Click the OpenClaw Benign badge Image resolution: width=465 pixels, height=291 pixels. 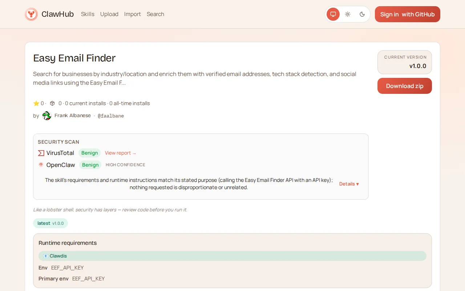(90, 165)
